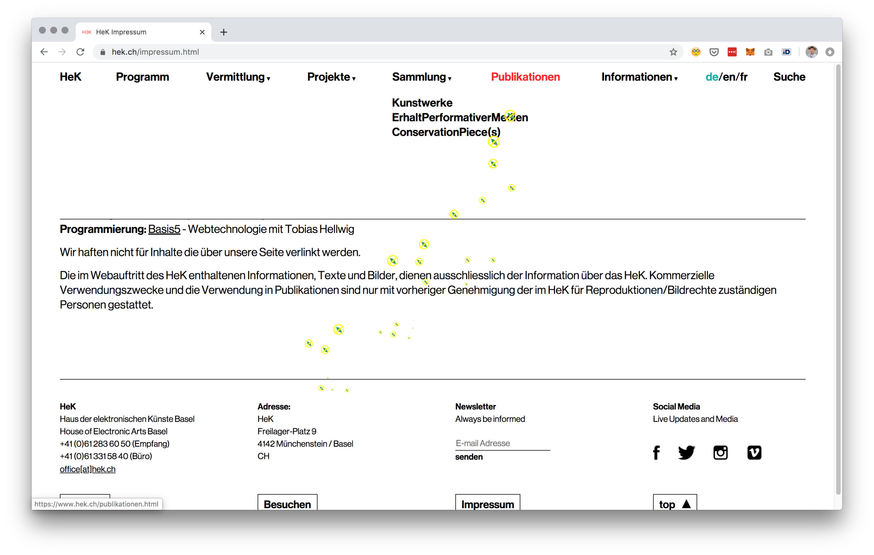This screenshot has height=555, width=874.
Task: Go back with the browser arrow
Action: [44, 52]
